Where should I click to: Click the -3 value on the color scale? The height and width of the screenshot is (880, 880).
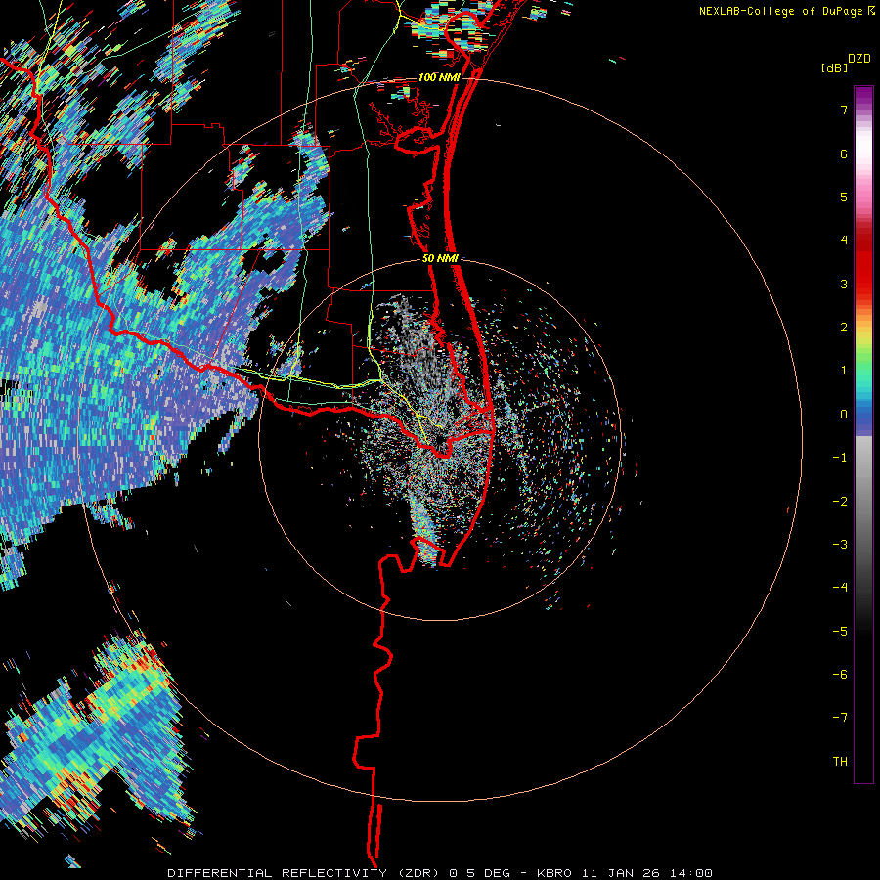pyautogui.click(x=840, y=545)
